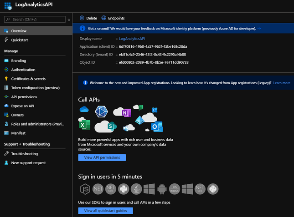Click the Expose an API cloud icon
Screen dimensions: 294x217
(6, 106)
